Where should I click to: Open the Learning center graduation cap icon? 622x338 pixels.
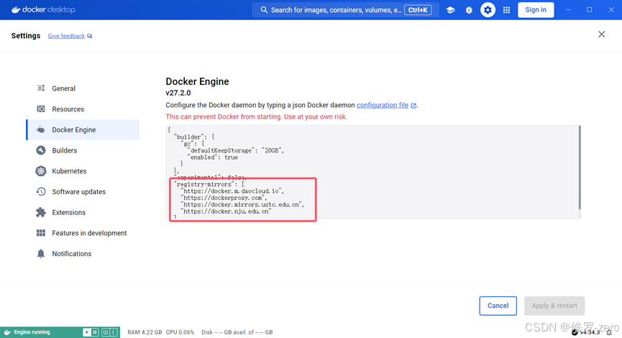pyautogui.click(x=450, y=10)
